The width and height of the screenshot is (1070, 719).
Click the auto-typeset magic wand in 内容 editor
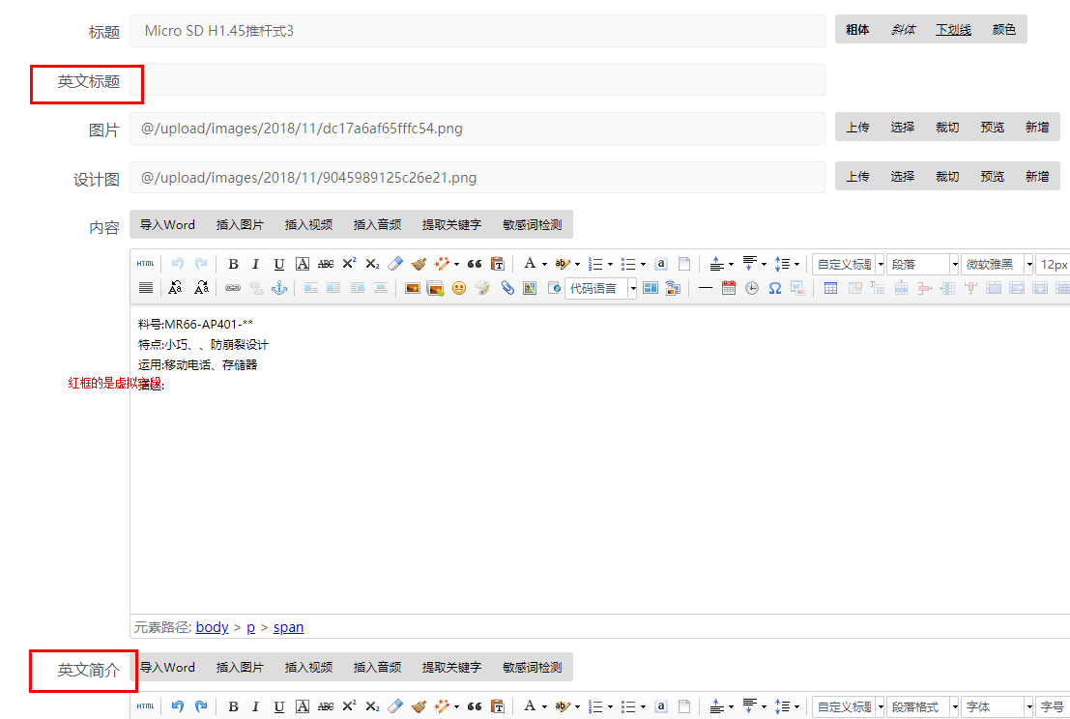click(442, 263)
